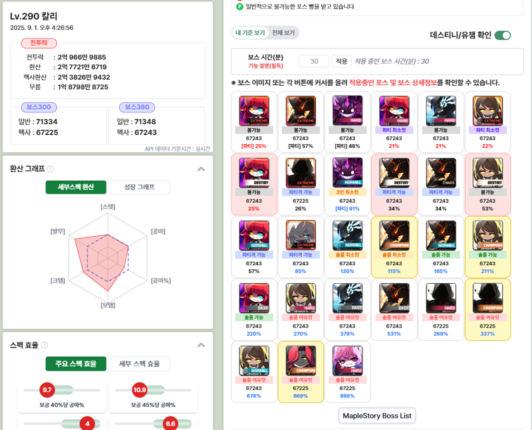
Task: Select the CHAOS boss icon showing 34%
Action: pyautogui.click(x=441, y=173)
